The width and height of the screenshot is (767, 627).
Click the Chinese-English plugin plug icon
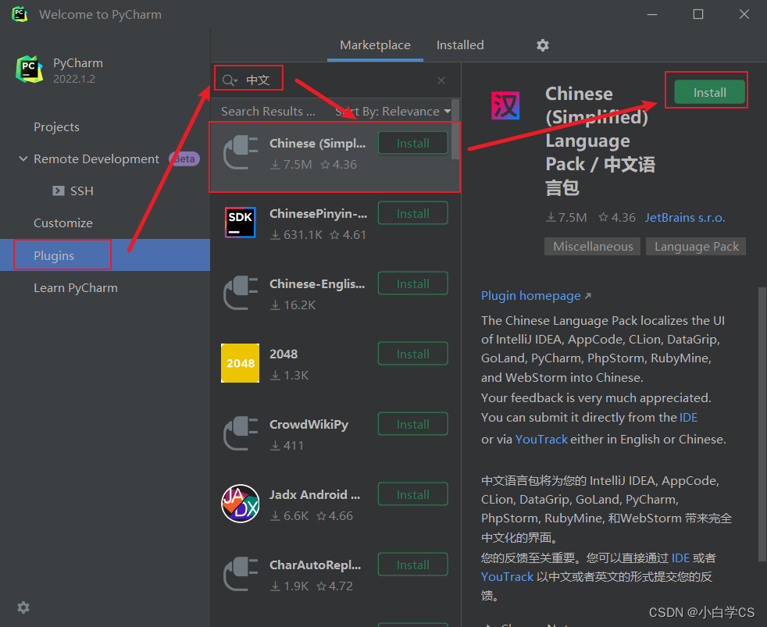pos(241,294)
